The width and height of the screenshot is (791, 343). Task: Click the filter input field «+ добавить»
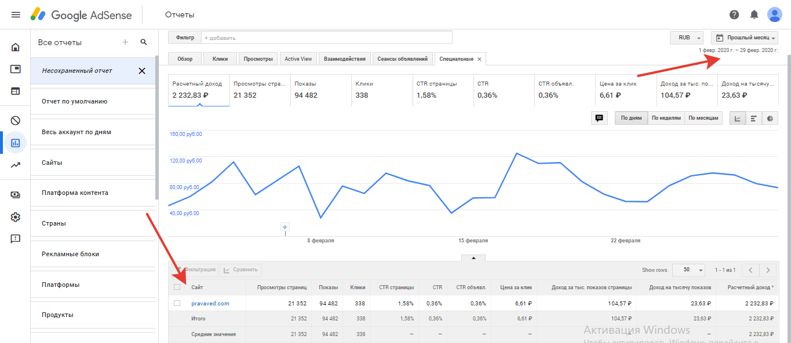(x=326, y=38)
